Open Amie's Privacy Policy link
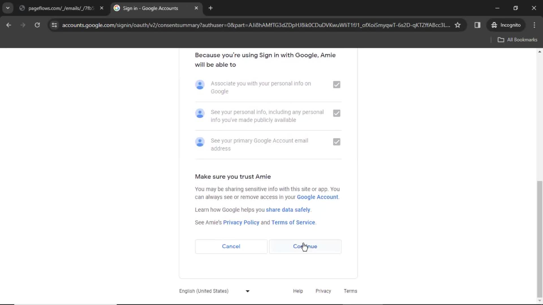543x305 pixels. 241,223
